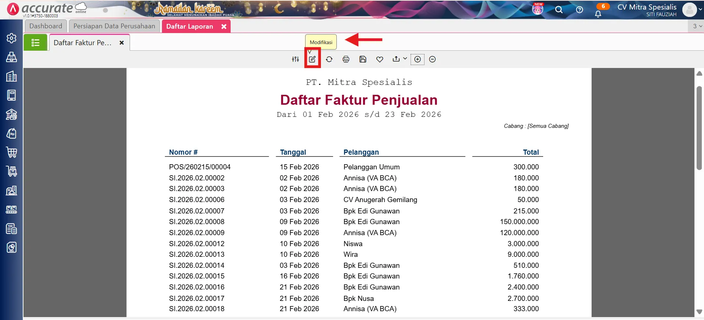Image resolution: width=704 pixels, height=320 pixels.
Task: Click customer name Bpk Nusa
Action: (358, 298)
